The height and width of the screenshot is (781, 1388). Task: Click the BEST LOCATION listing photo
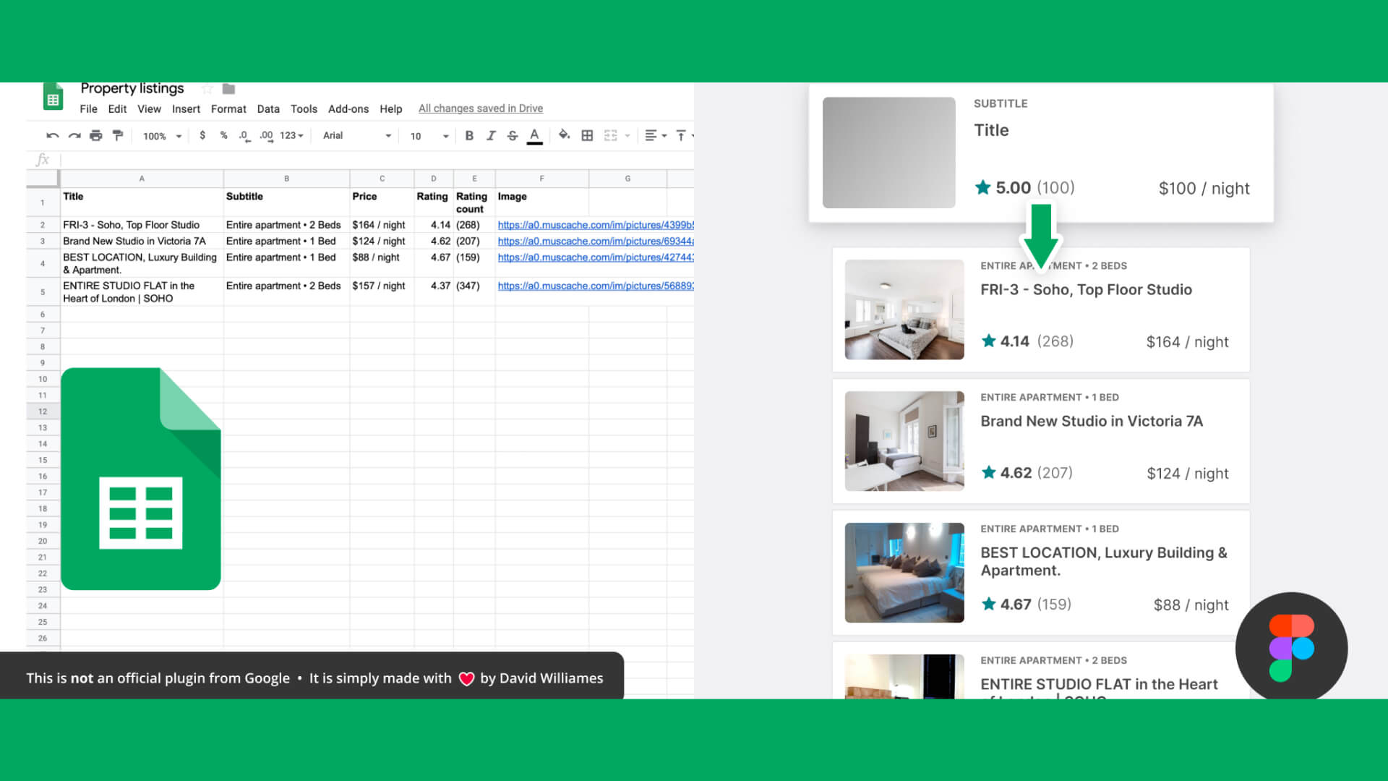tap(904, 573)
